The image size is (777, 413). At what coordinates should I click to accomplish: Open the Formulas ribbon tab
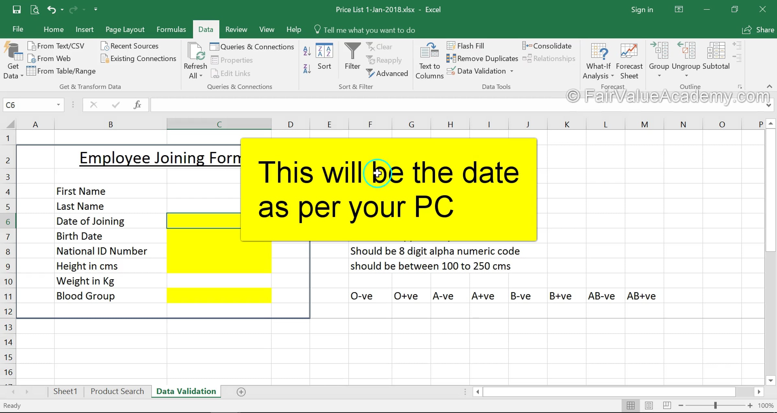click(x=171, y=29)
